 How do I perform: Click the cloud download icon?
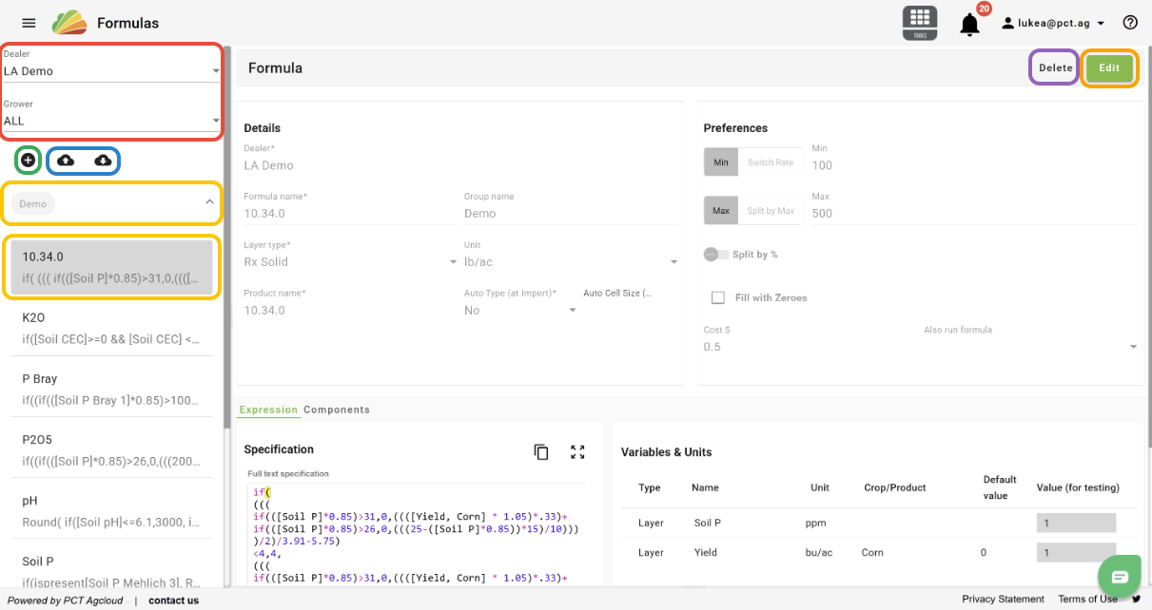click(103, 161)
